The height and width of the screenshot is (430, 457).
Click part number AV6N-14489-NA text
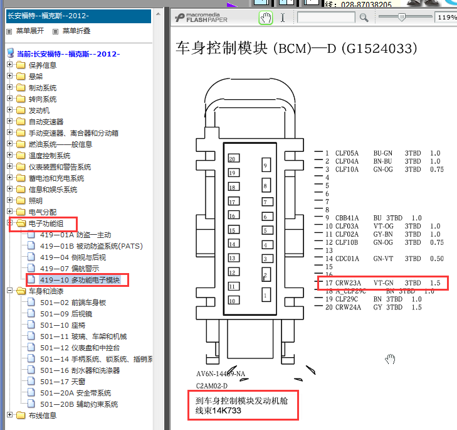click(x=221, y=374)
